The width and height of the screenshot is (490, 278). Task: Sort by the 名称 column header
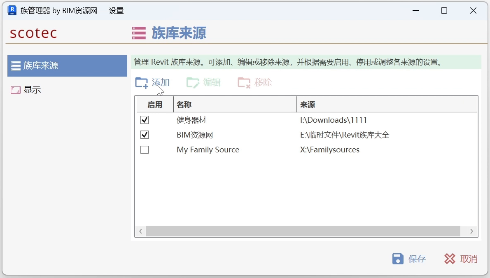(235, 105)
